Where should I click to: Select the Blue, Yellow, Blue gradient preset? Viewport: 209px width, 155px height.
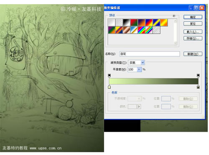coord(157,23)
